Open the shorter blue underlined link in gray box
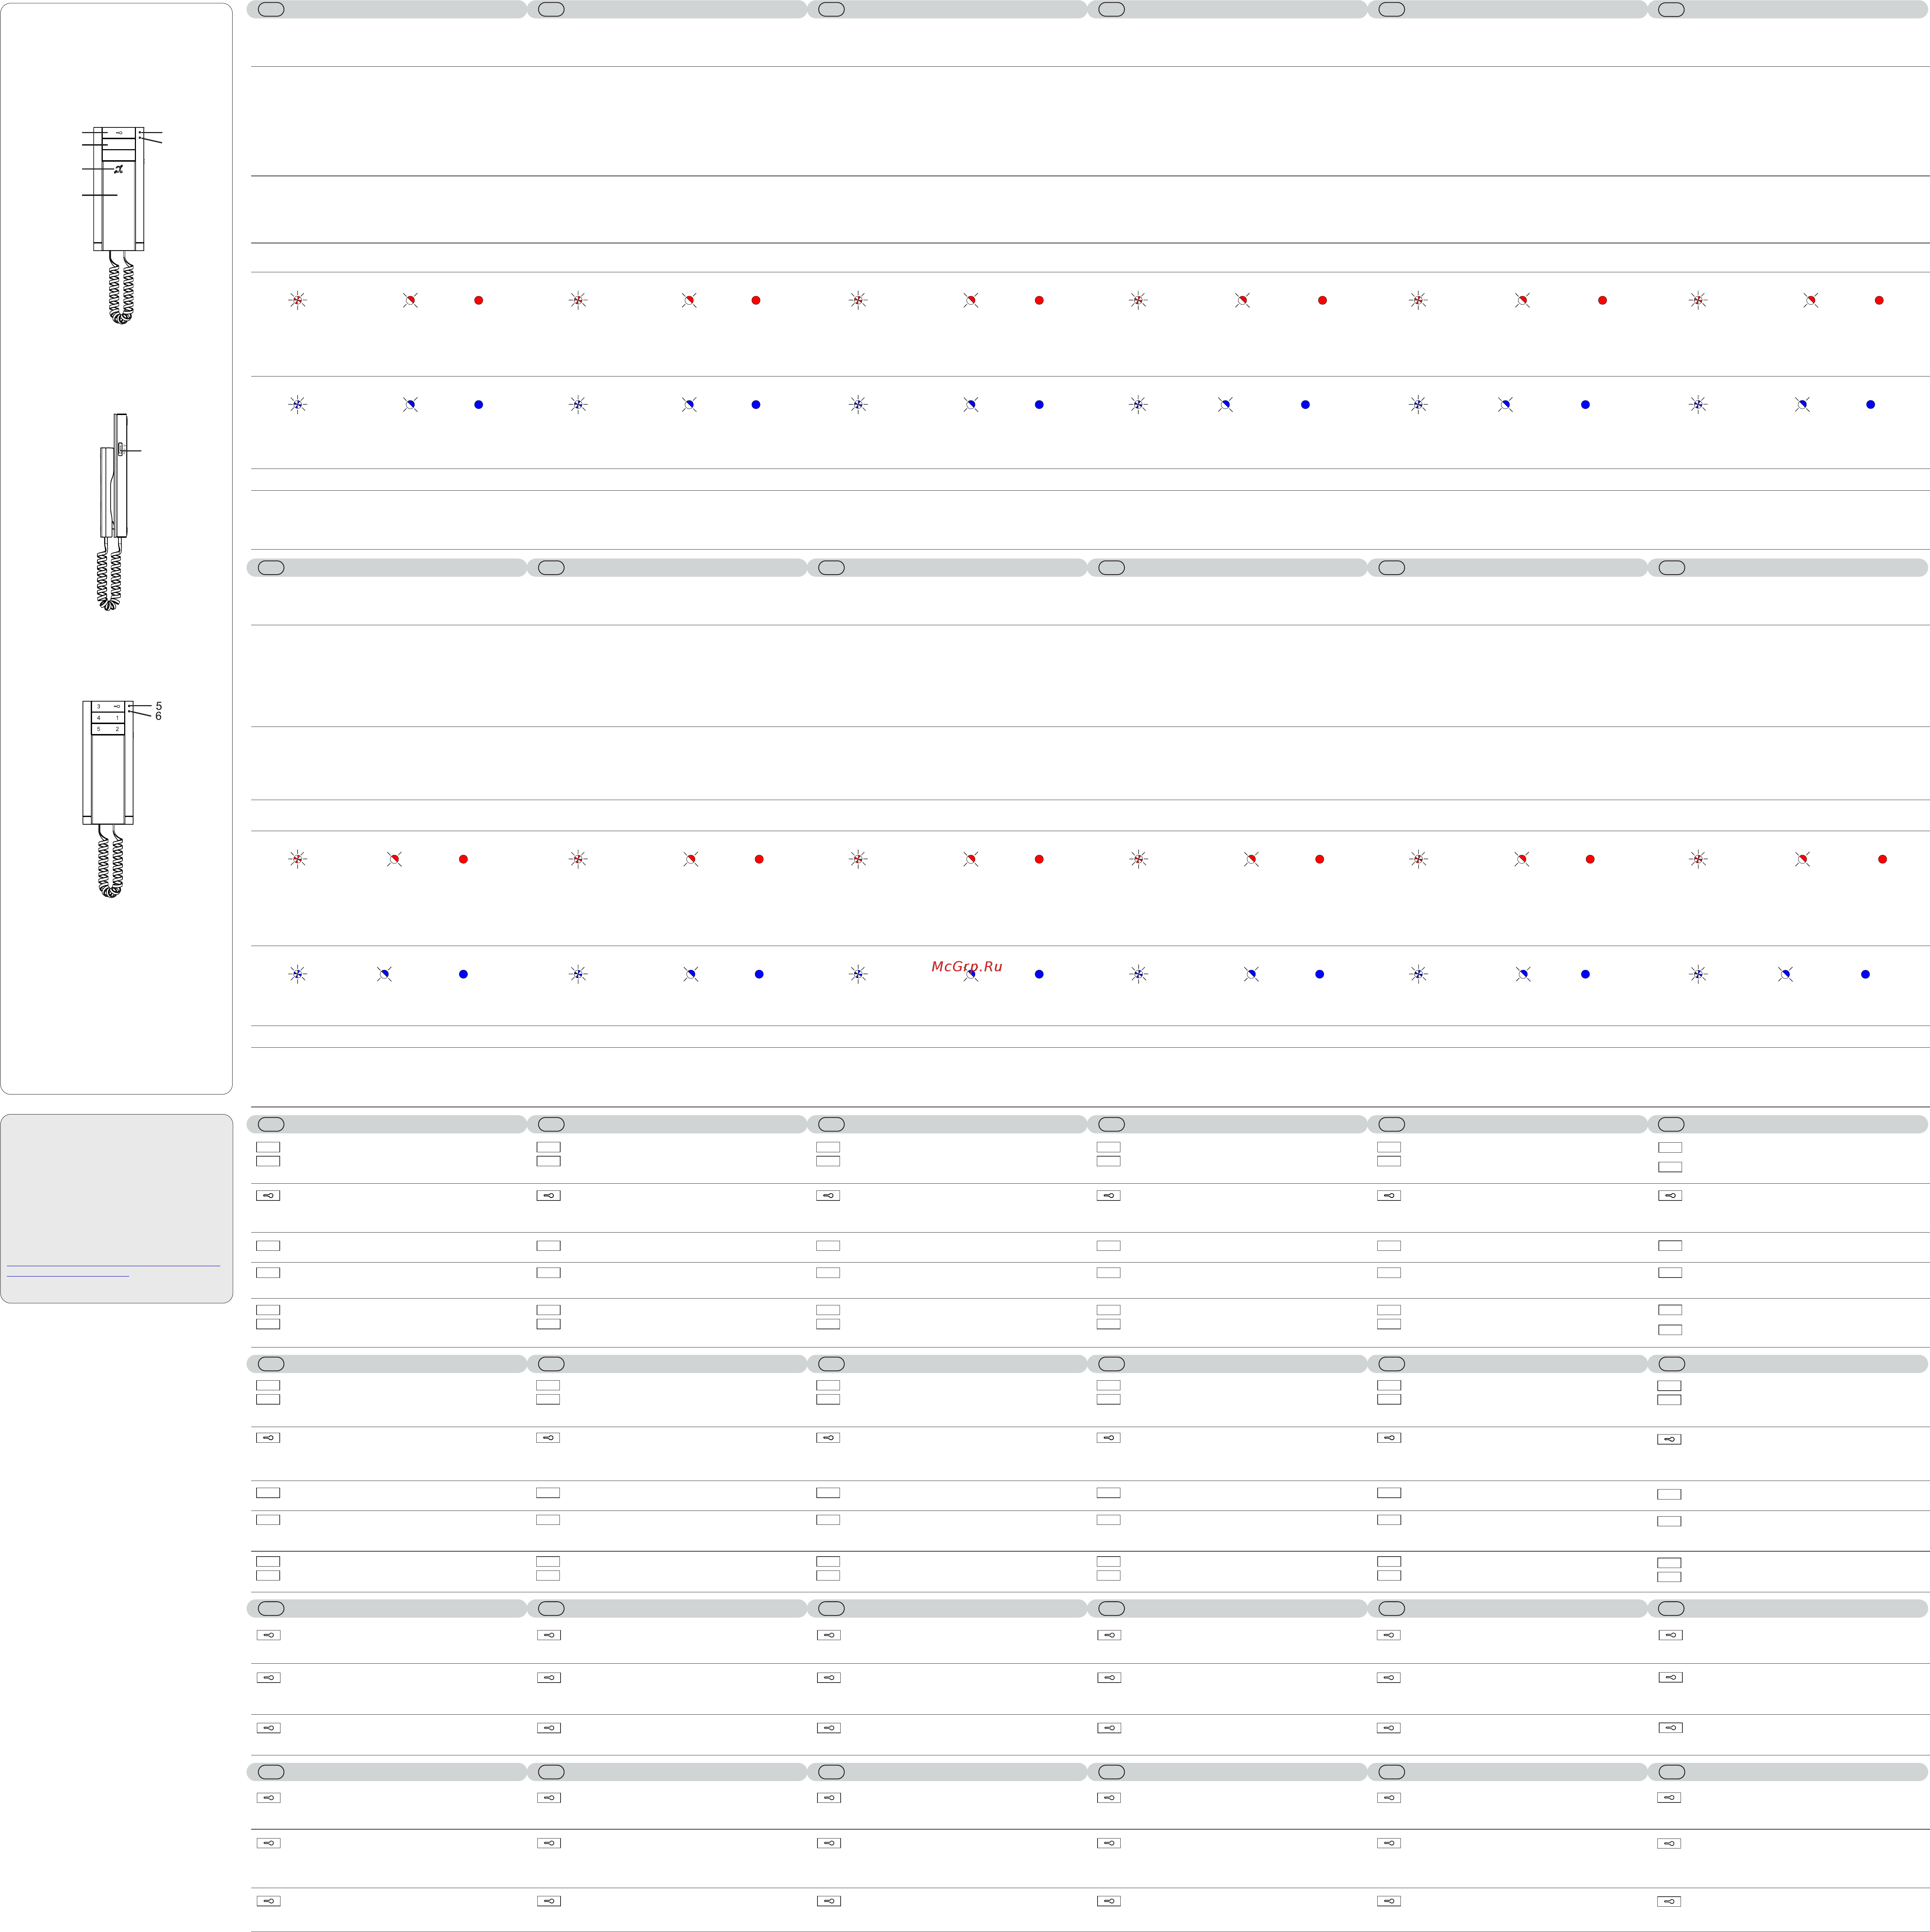Screen dimensions: 1930x1932 tap(68, 1276)
